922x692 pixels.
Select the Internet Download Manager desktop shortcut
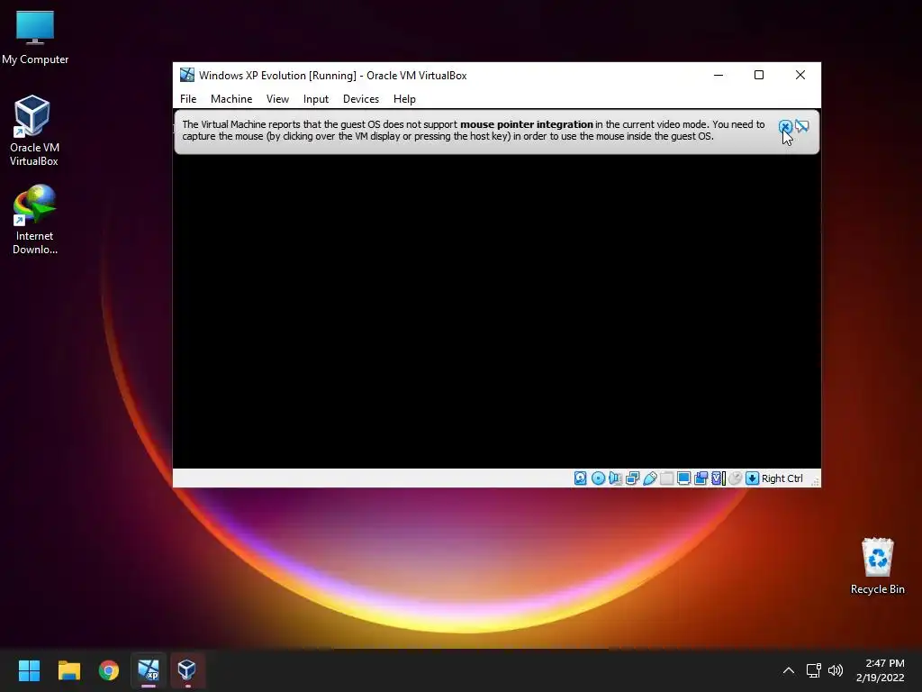coord(35,220)
